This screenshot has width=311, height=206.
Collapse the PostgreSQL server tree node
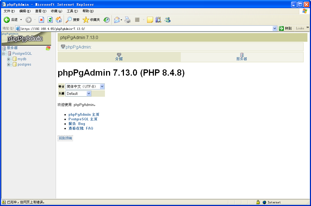coord(3,54)
